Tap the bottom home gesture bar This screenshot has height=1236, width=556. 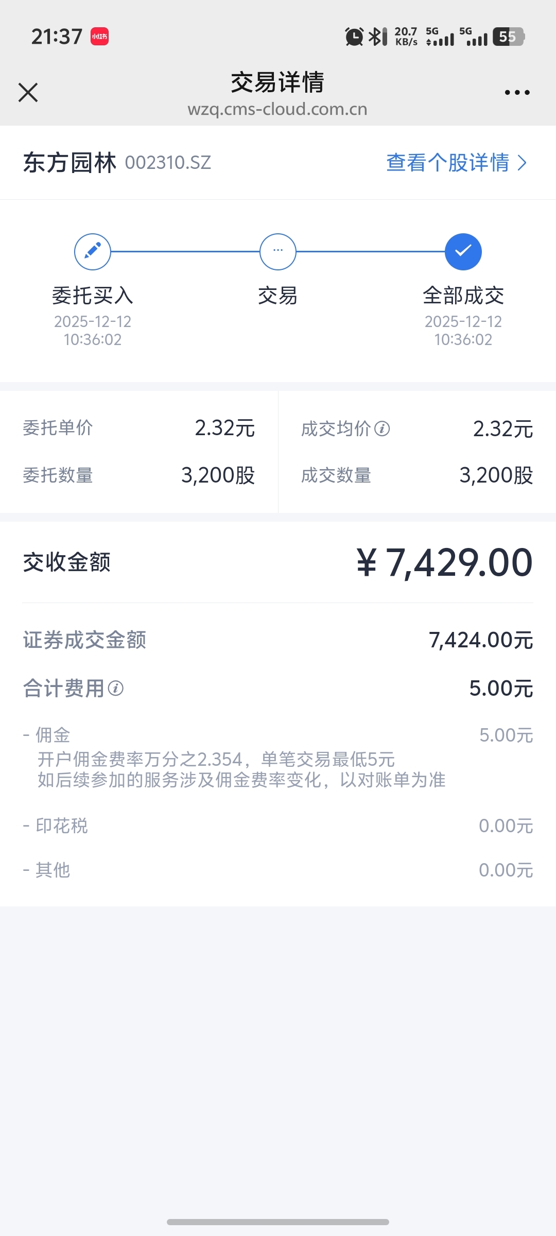click(278, 1222)
